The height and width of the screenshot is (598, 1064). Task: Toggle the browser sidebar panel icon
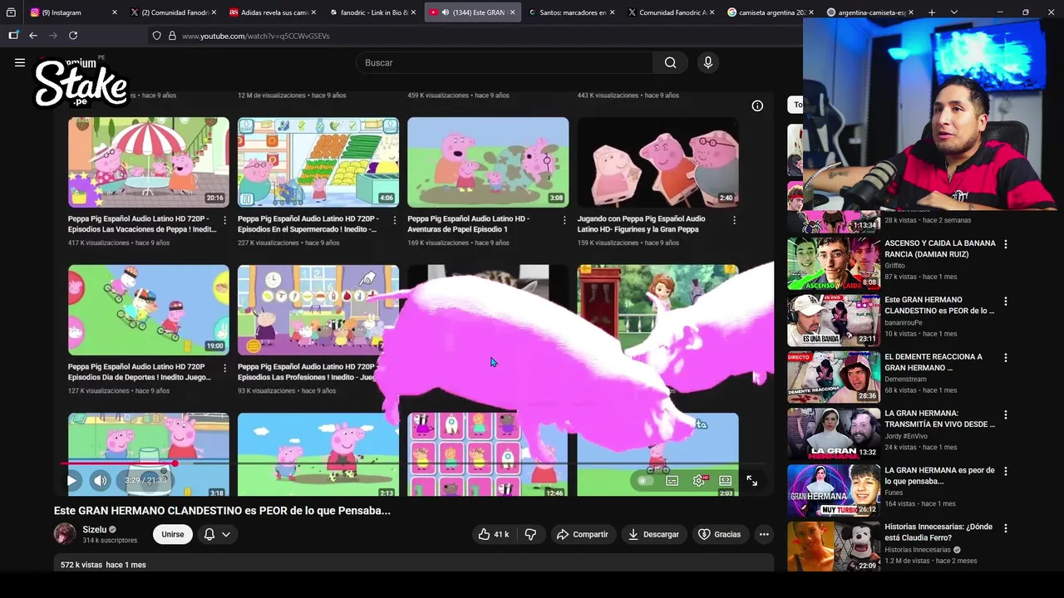pyautogui.click(x=13, y=36)
